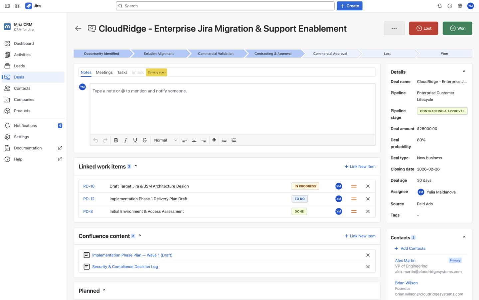Click the undo icon in the editor toolbar

pos(96,140)
